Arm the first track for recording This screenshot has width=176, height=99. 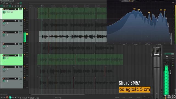(x=4, y=9)
